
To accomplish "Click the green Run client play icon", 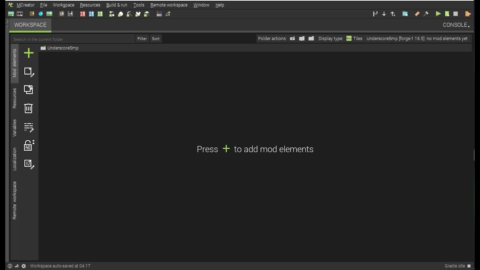I will [x=438, y=14].
